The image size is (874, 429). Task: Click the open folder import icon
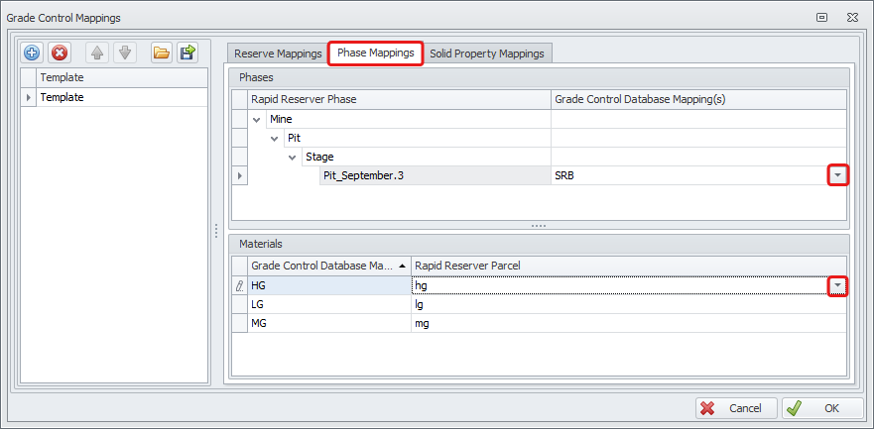point(161,53)
